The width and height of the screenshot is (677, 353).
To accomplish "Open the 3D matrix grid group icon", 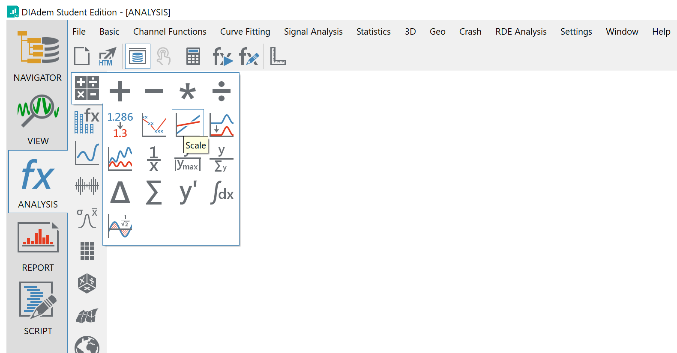I will pos(87,251).
